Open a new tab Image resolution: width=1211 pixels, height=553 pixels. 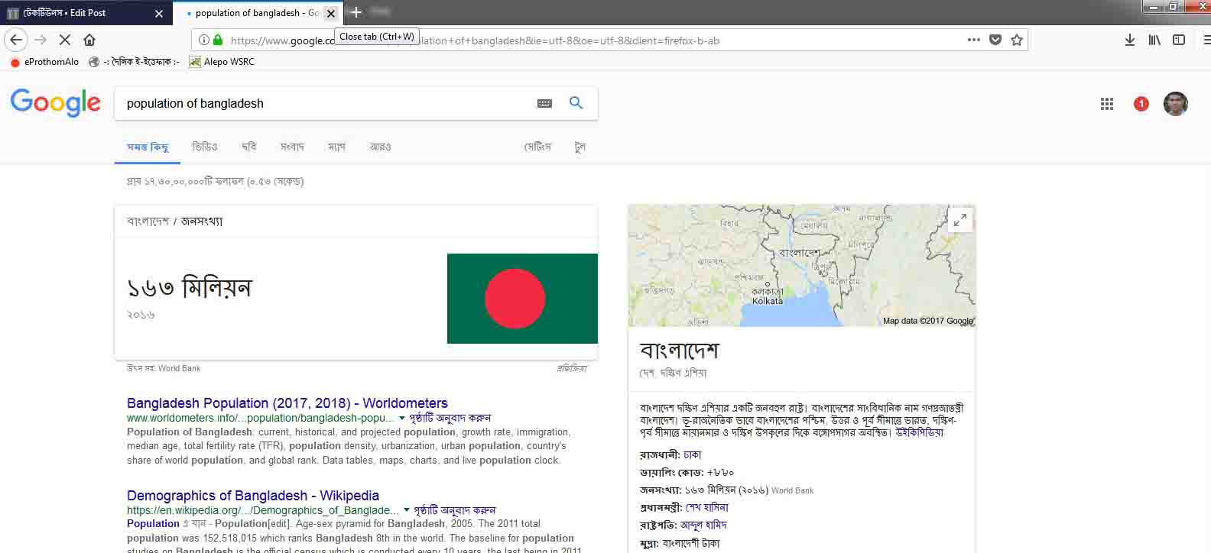(356, 12)
